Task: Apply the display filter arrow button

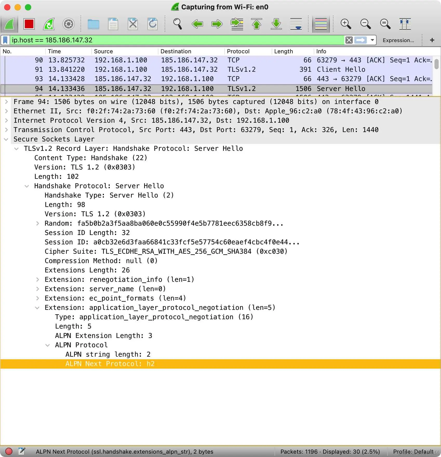Action: (360, 40)
